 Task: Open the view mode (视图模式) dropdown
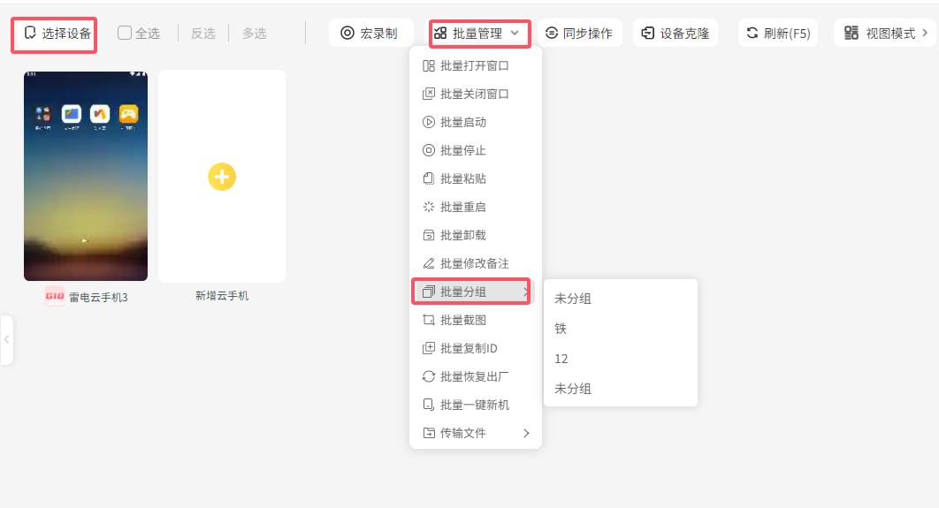(x=887, y=34)
